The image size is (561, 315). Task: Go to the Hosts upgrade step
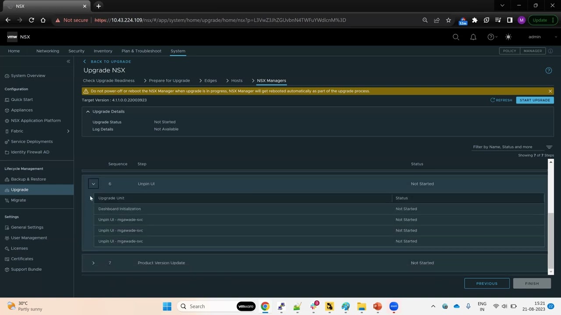pyautogui.click(x=237, y=80)
